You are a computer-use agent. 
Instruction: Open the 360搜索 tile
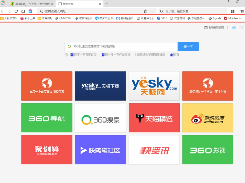pyautogui.click(x=100, y=118)
